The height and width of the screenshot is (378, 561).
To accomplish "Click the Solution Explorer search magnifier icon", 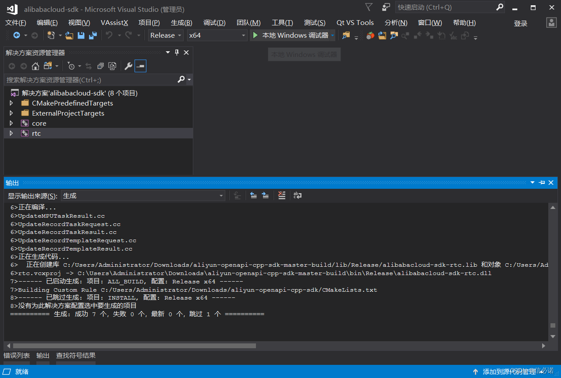I will 181,80.
